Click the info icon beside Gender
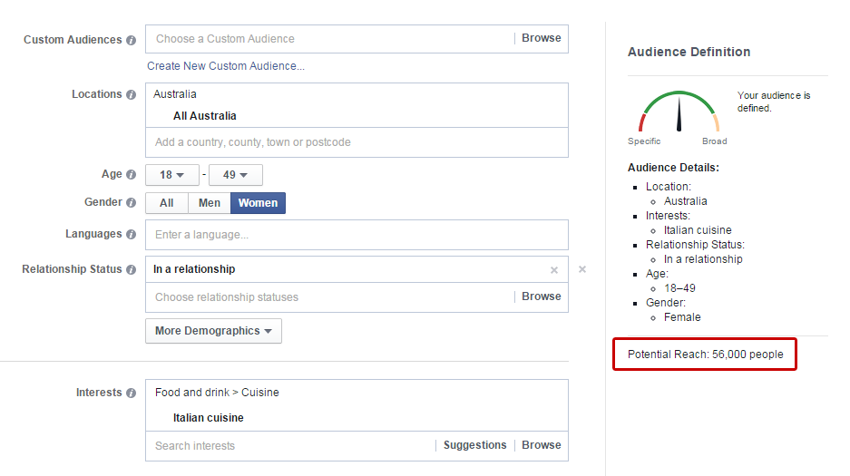The image size is (850, 476). [x=132, y=203]
